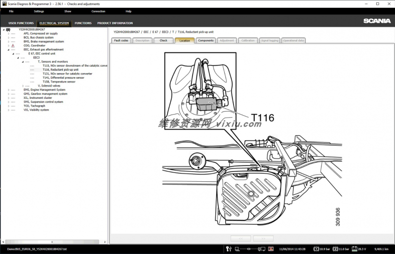Select the Location tab

click(x=185, y=41)
